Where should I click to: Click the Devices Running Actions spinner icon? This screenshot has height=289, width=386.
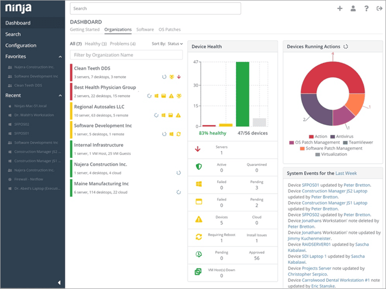point(345,47)
